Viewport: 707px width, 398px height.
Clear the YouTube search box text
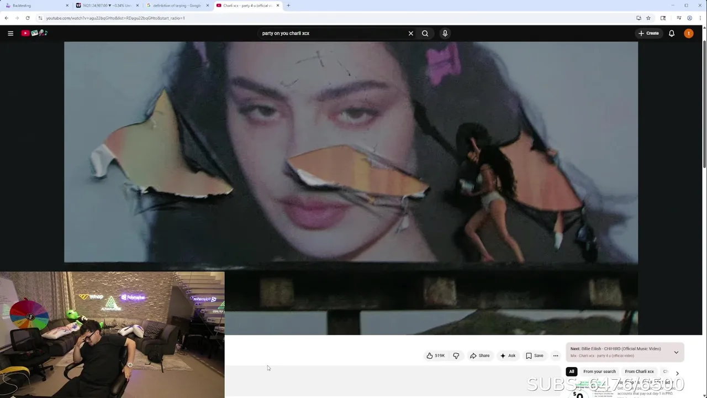click(411, 33)
